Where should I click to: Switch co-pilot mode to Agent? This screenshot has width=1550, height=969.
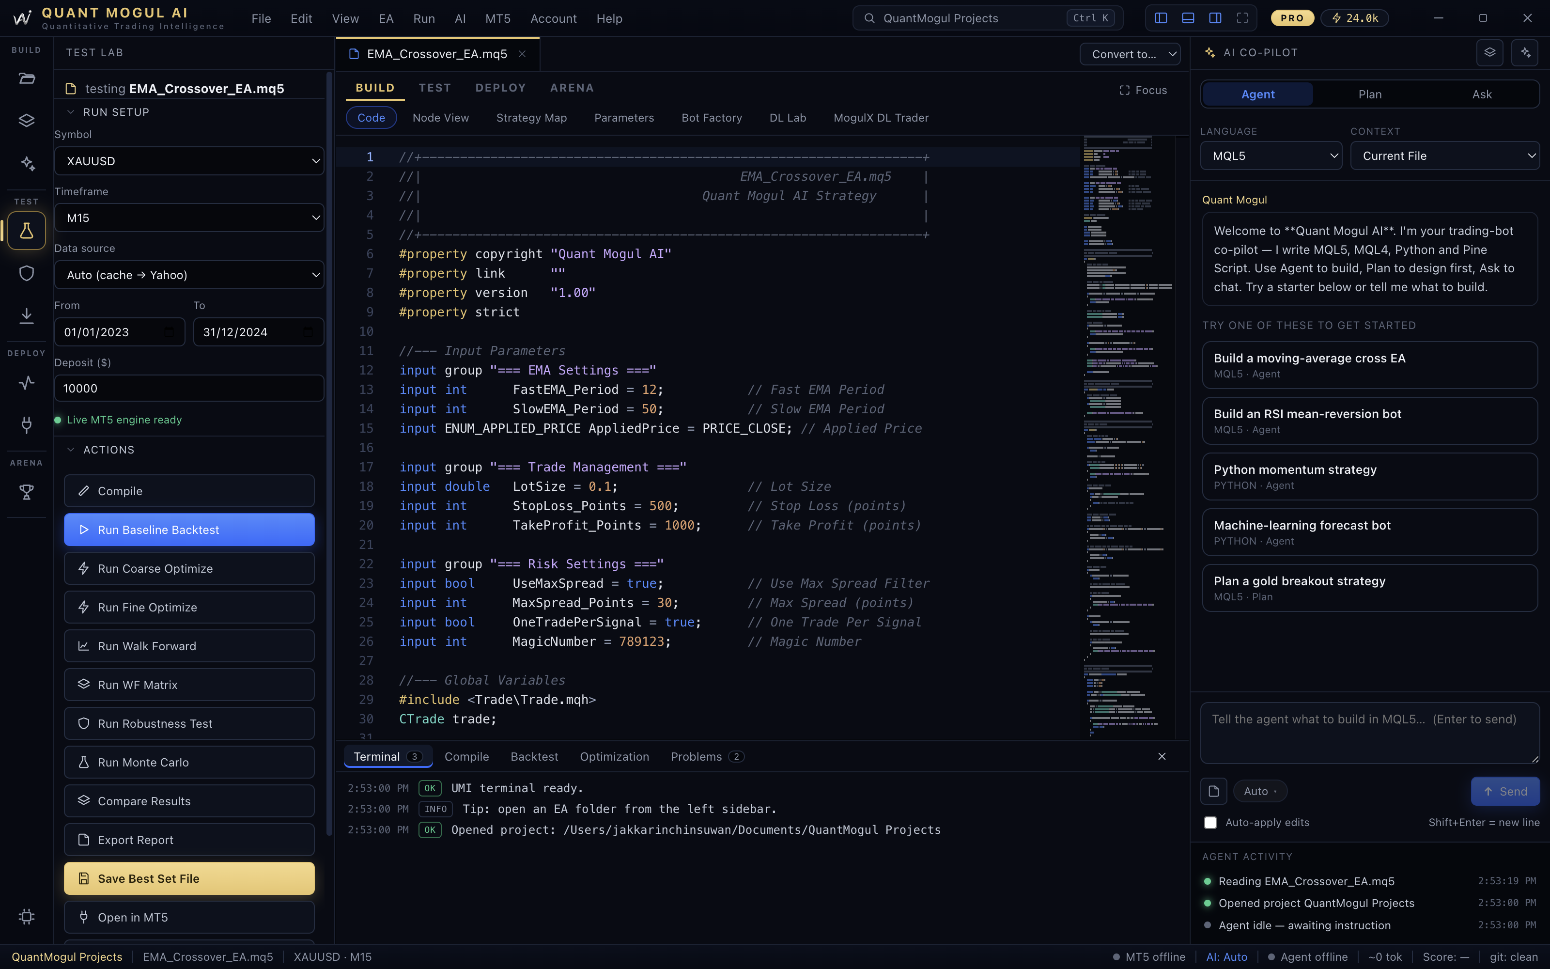[x=1257, y=94]
